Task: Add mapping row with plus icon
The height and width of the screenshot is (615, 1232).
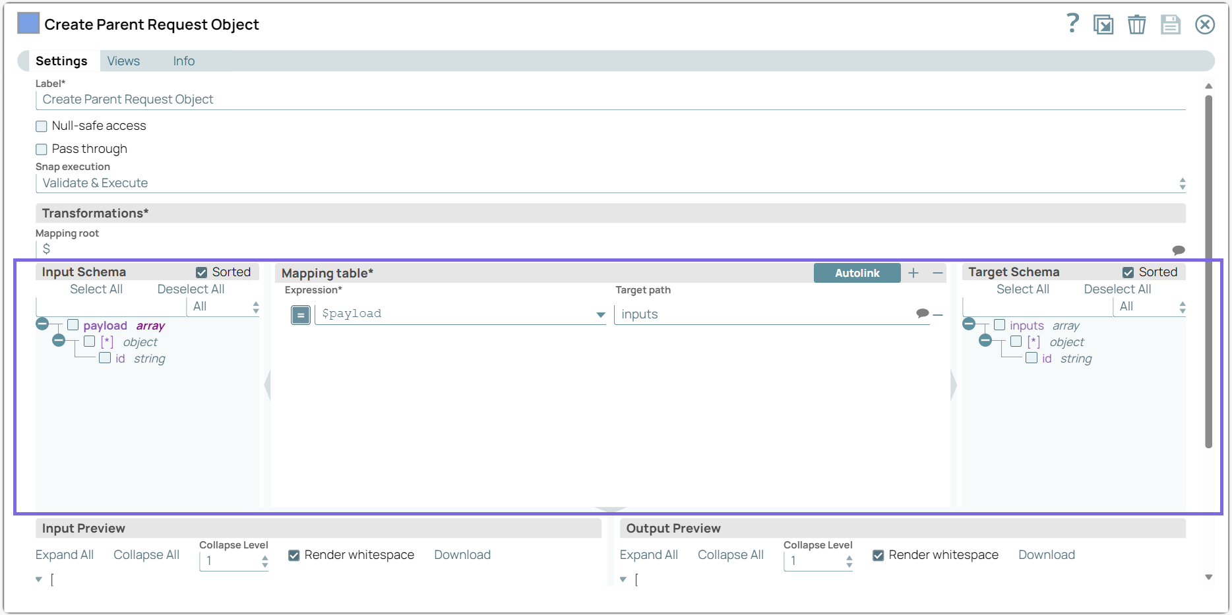Action: (913, 273)
